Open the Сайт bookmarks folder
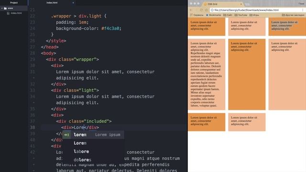This screenshot has width=306, height=172. tap(228, 15)
